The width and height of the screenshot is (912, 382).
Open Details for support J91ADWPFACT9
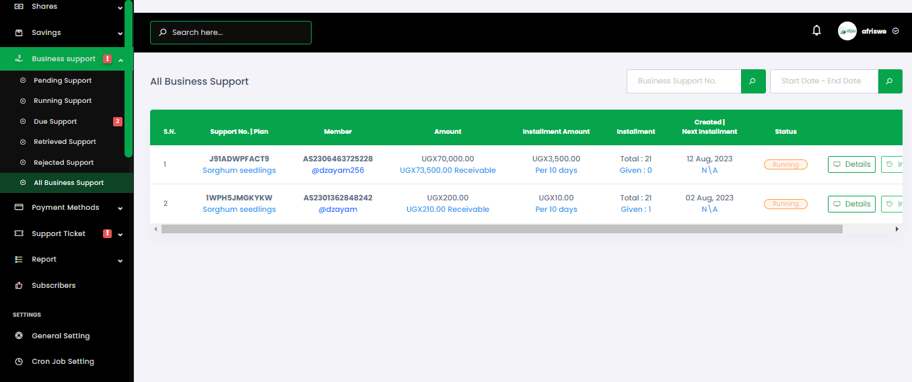click(851, 164)
